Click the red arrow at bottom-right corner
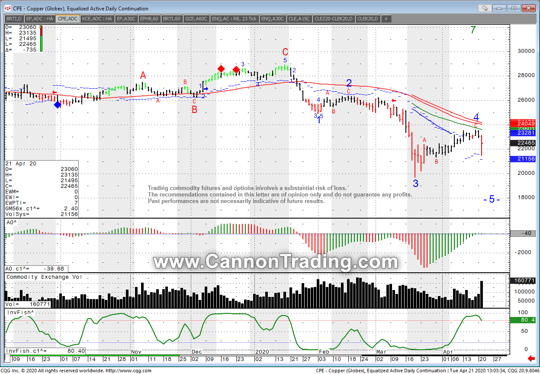Screen dimensions: 540x374 [x=531, y=358]
